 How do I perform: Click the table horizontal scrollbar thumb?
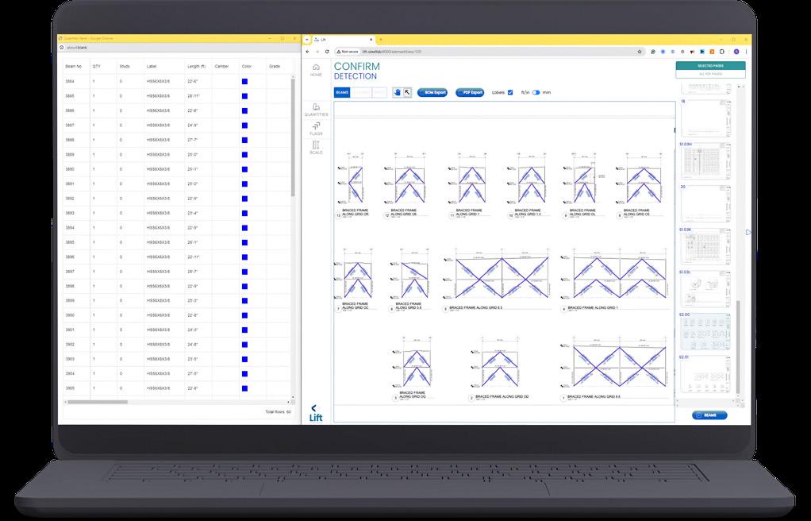coord(98,402)
